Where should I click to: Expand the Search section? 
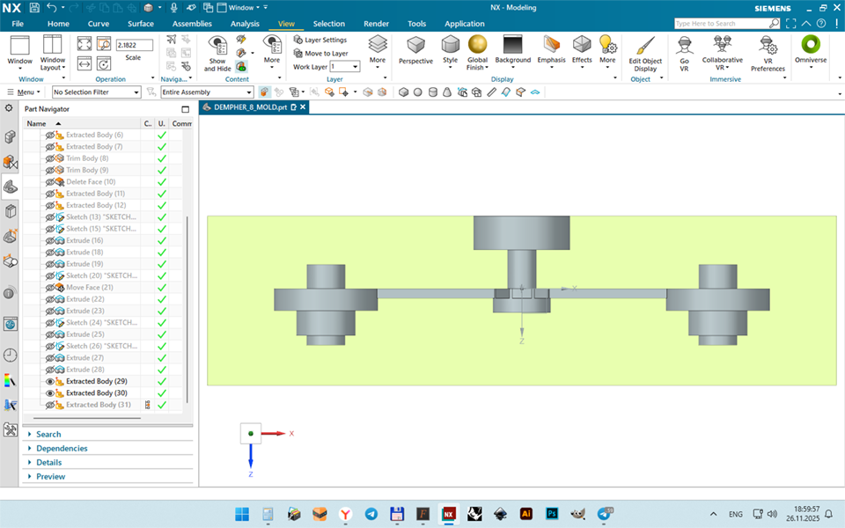(x=48, y=434)
